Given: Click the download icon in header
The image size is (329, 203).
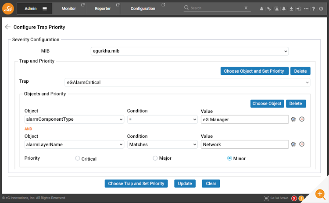Looking at the screenshot, I should pos(291,9).
